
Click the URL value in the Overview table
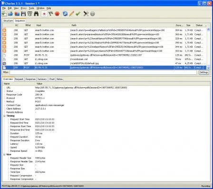click(81, 88)
